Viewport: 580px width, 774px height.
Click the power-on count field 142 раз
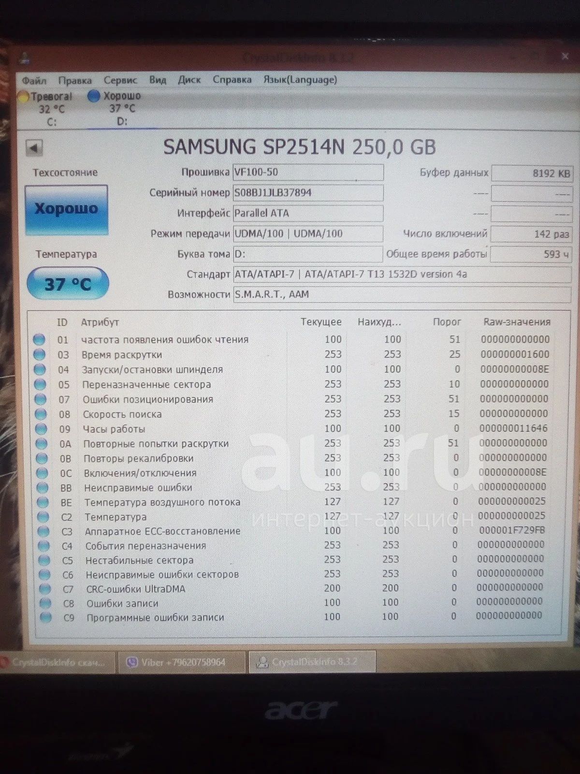point(532,234)
